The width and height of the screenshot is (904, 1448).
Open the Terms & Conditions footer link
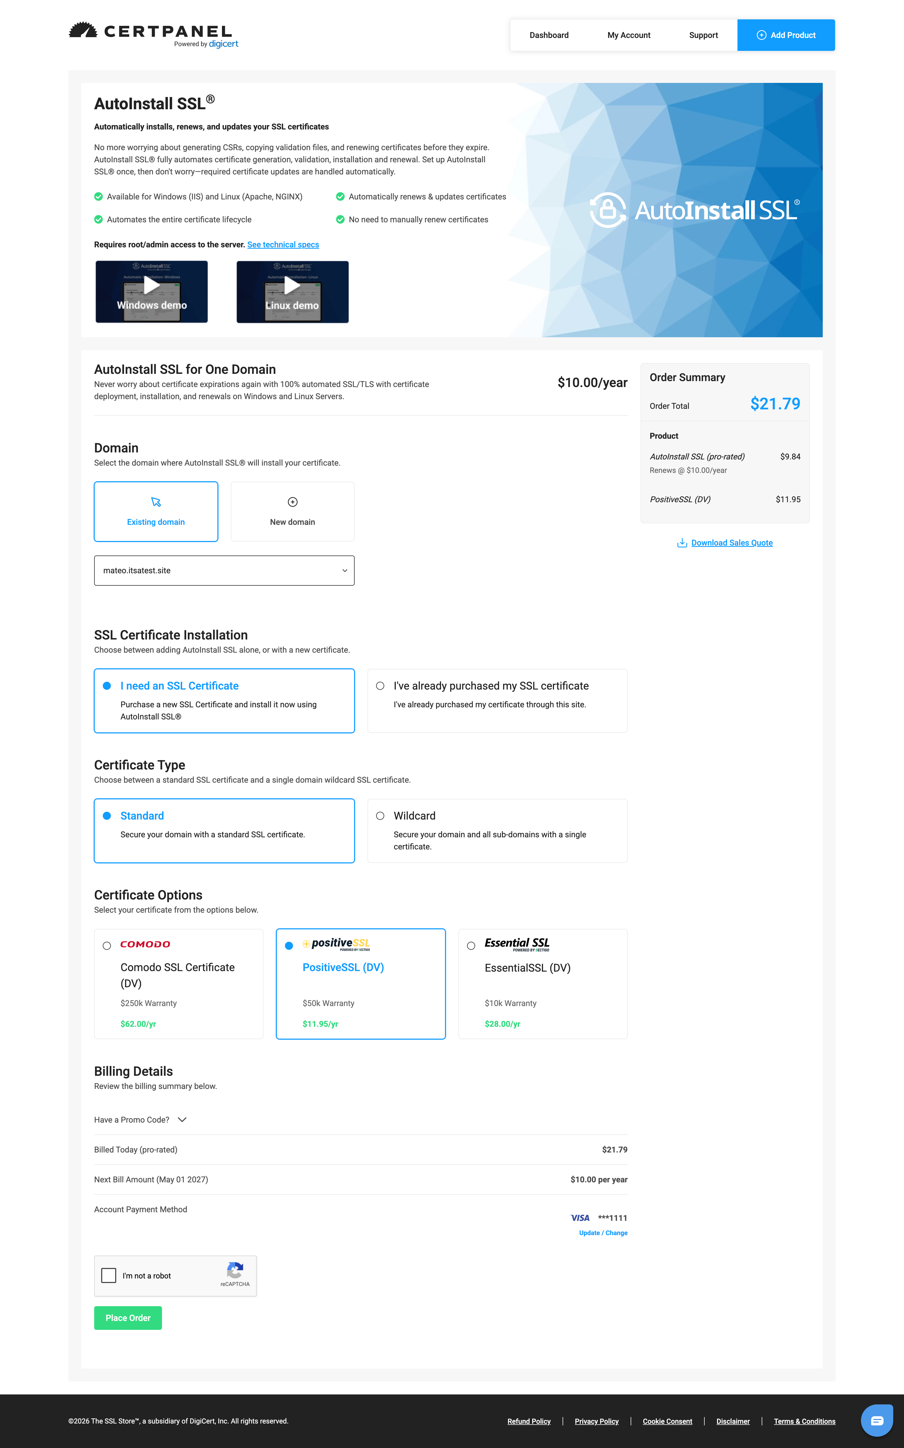coord(805,1421)
